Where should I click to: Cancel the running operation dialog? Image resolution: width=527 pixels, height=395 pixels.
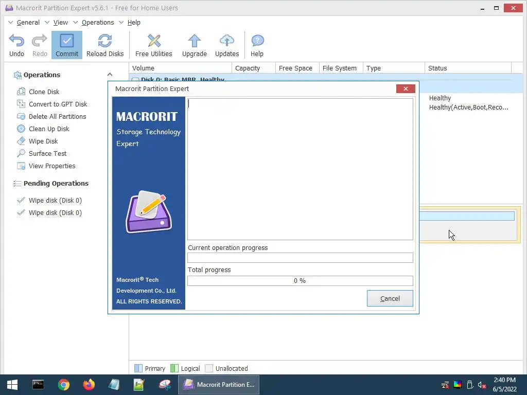[390, 298]
